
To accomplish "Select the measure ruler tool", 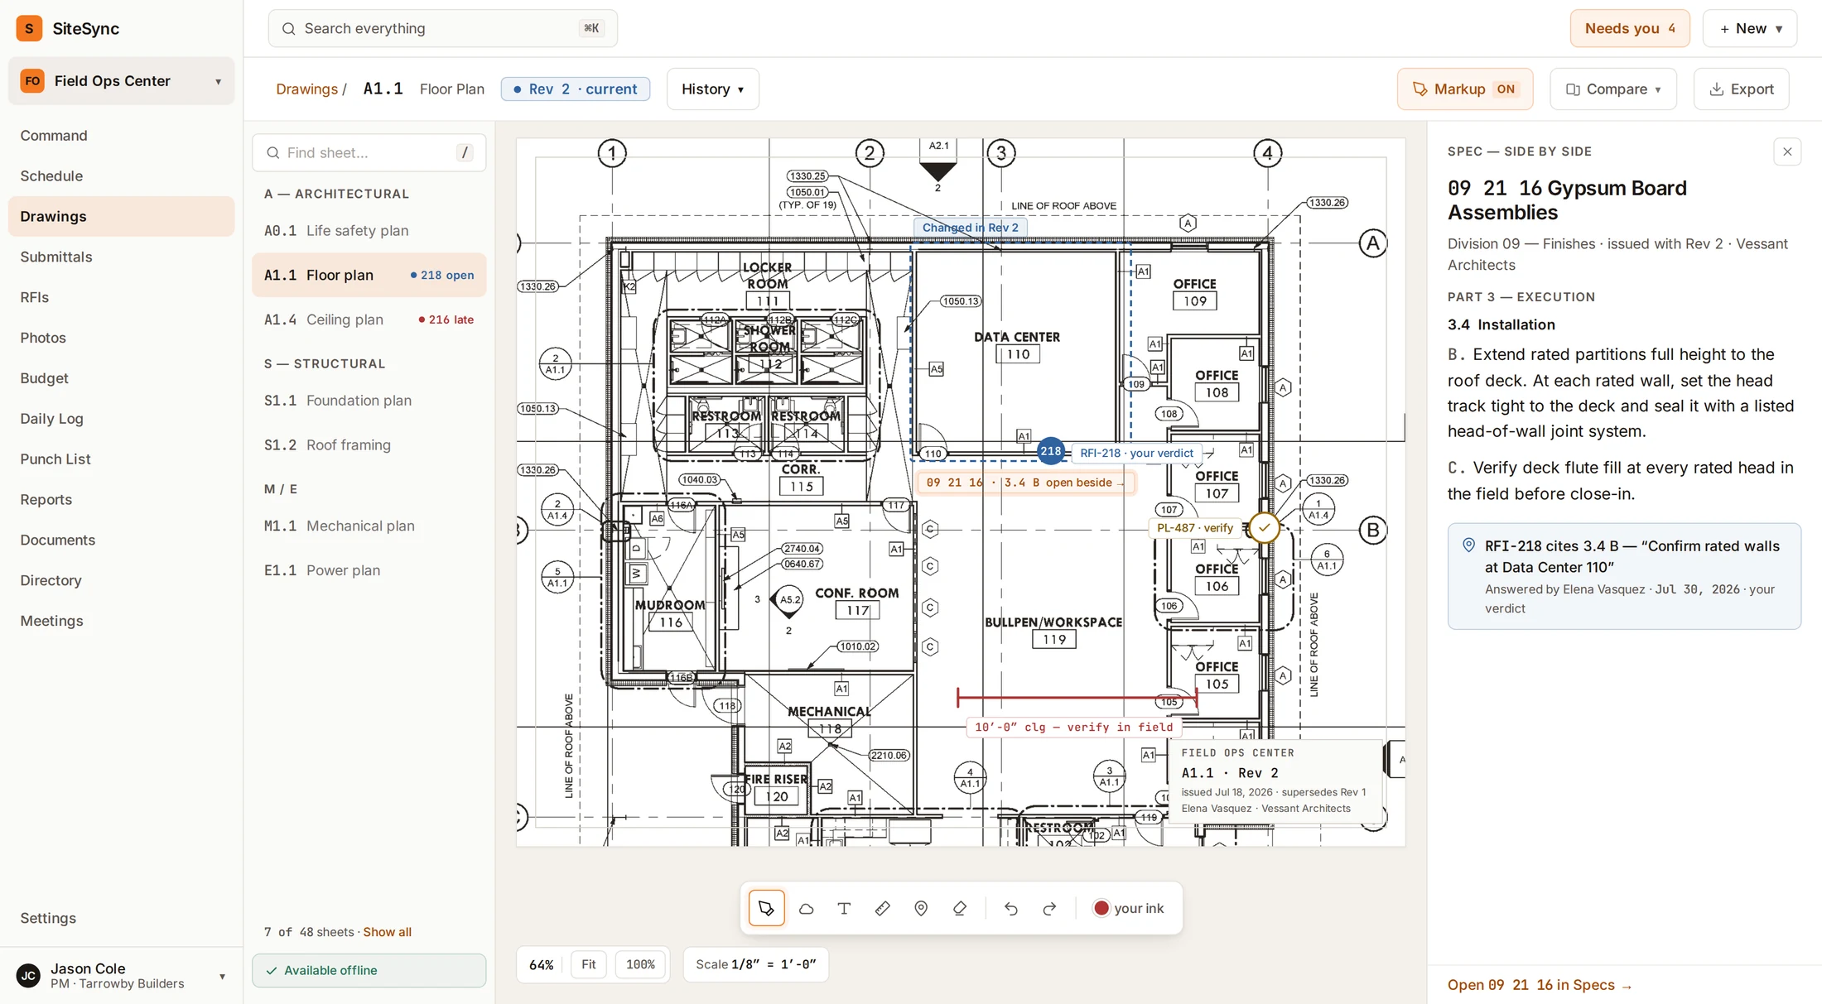I will 882,908.
